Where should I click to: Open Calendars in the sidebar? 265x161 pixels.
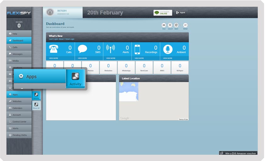click(x=19, y=108)
